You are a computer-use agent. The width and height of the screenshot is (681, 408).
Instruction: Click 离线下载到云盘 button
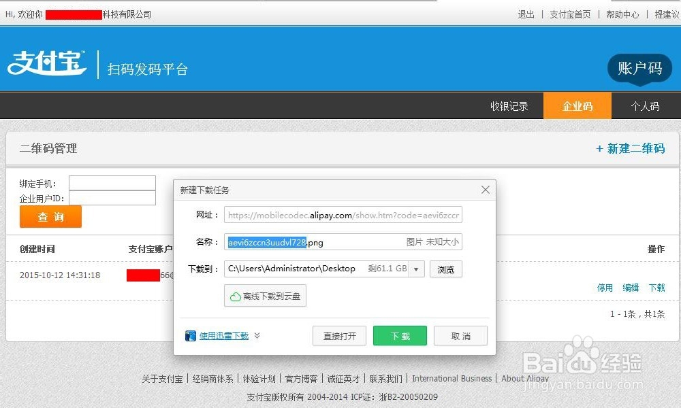265,296
